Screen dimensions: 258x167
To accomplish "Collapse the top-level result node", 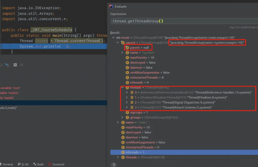I will click(114, 38).
